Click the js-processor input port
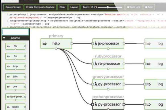The height and width of the screenshot is (110, 166). coord(93,44)
